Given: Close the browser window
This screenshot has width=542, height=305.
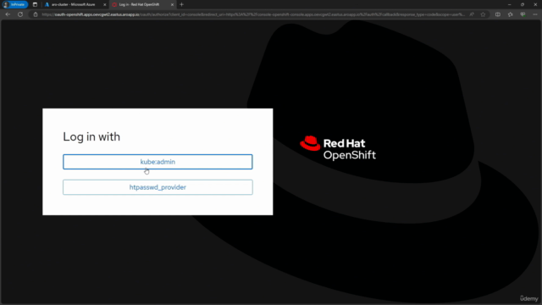Looking at the screenshot, I should pyautogui.click(x=535, y=4).
